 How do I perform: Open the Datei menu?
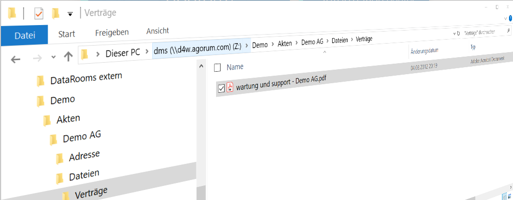25,35
